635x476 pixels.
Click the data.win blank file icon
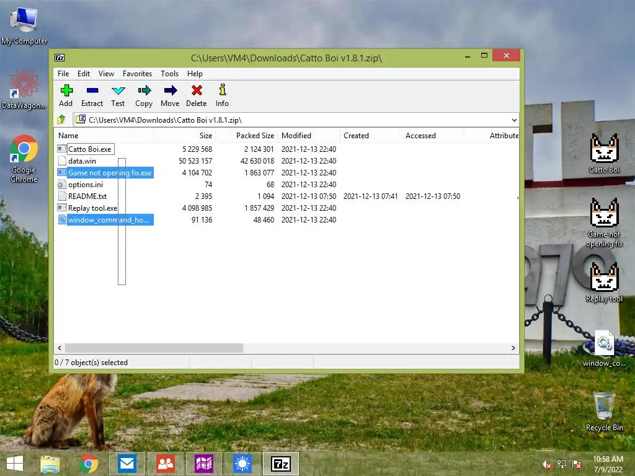[x=62, y=161]
